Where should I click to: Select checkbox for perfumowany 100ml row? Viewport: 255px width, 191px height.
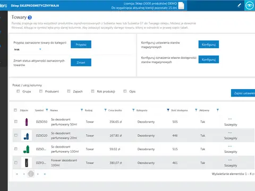(x=16, y=149)
